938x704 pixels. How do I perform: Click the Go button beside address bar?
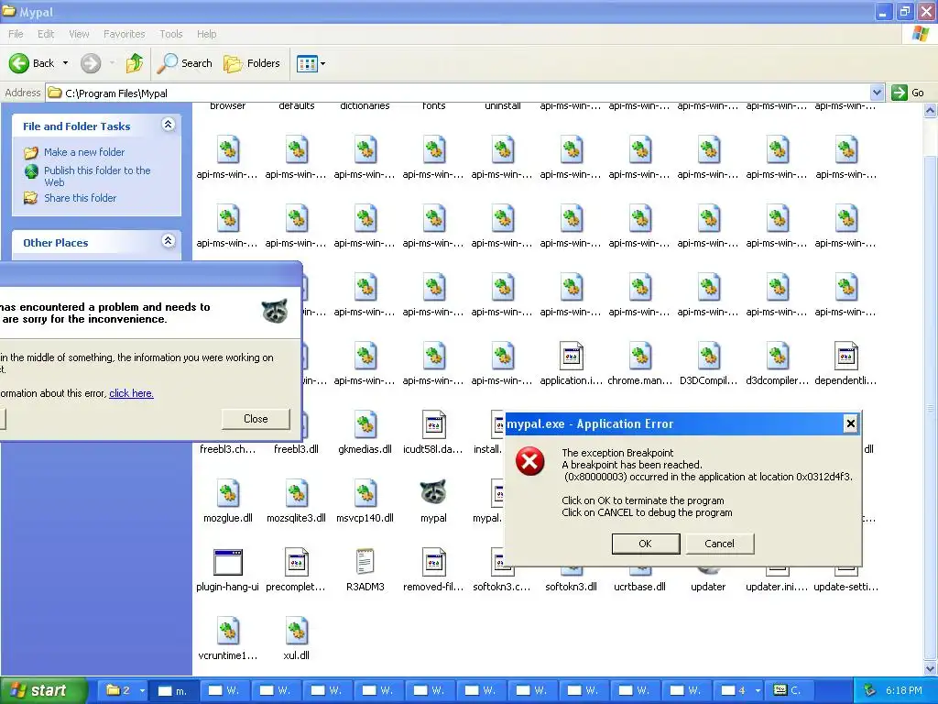908,93
